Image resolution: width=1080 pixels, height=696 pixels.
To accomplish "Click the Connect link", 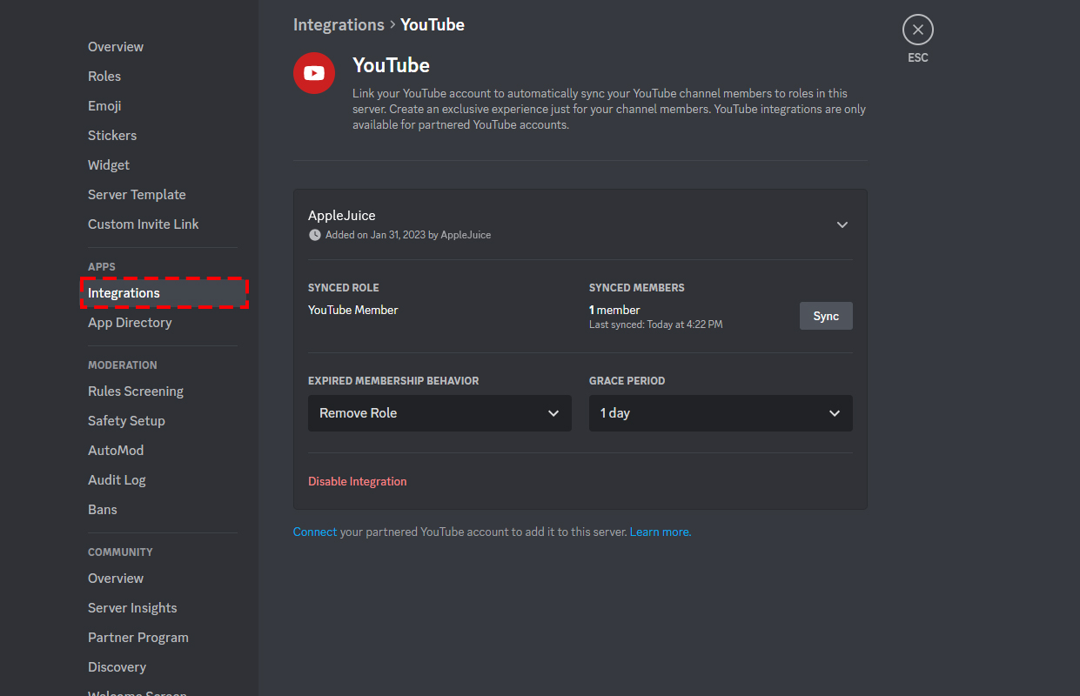I will [315, 532].
